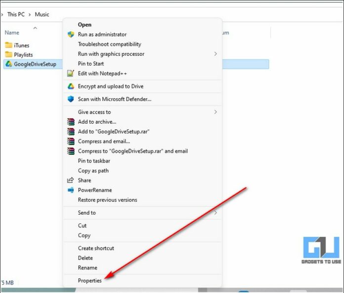Open Properties from context menu
Image resolution: width=344 pixels, height=293 pixels.
90,281
